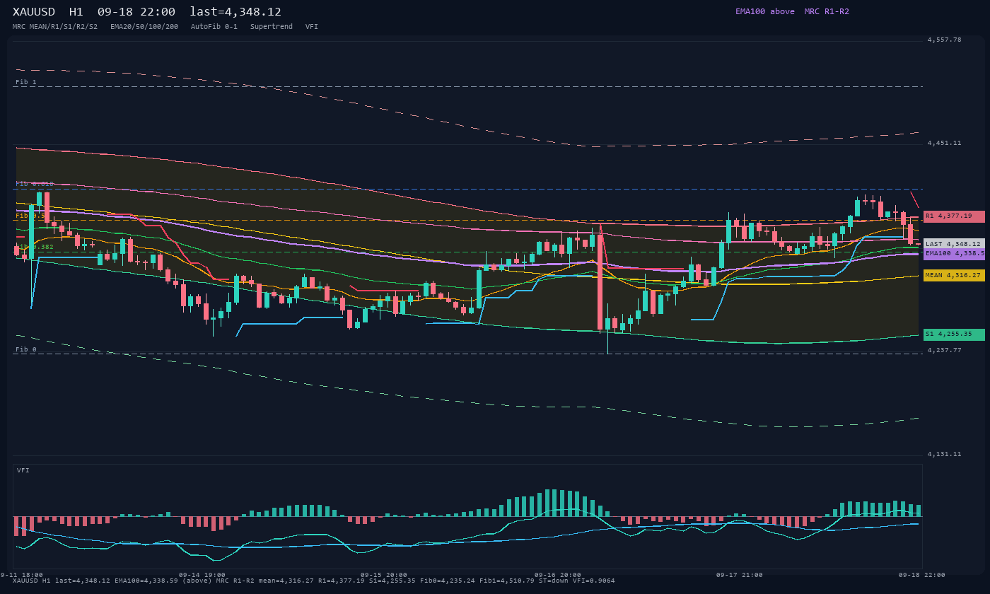Click the 09-17 21:00 time label
990x594 pixels.
pyautogui.click(x=740, y=576)
